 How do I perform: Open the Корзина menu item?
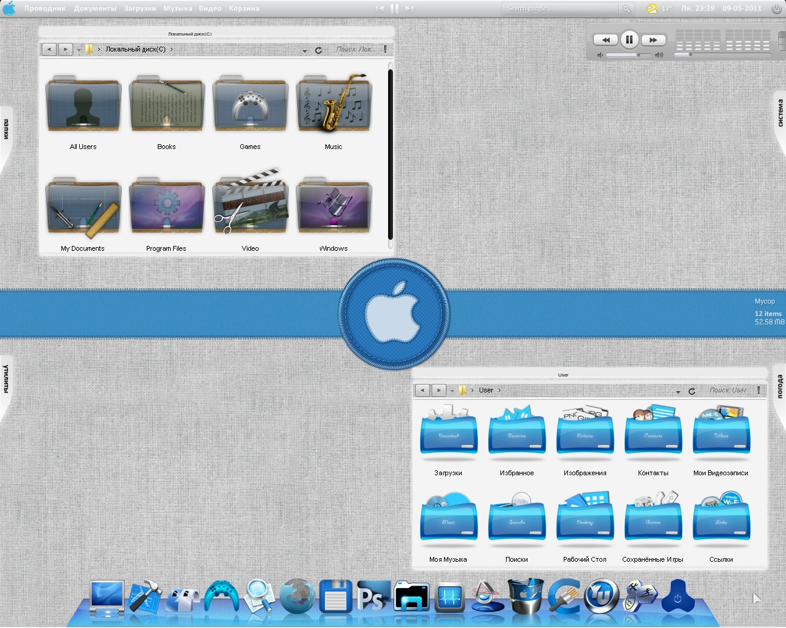pos(244,9)
